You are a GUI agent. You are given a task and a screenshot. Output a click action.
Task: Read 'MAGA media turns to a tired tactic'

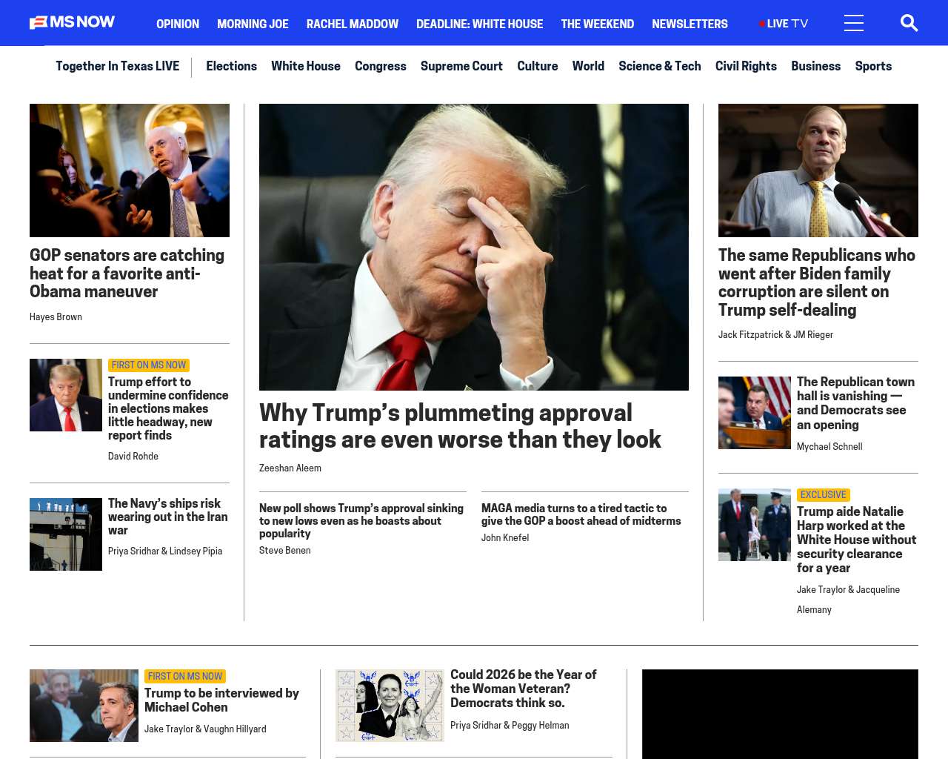(x=581, y=514)
